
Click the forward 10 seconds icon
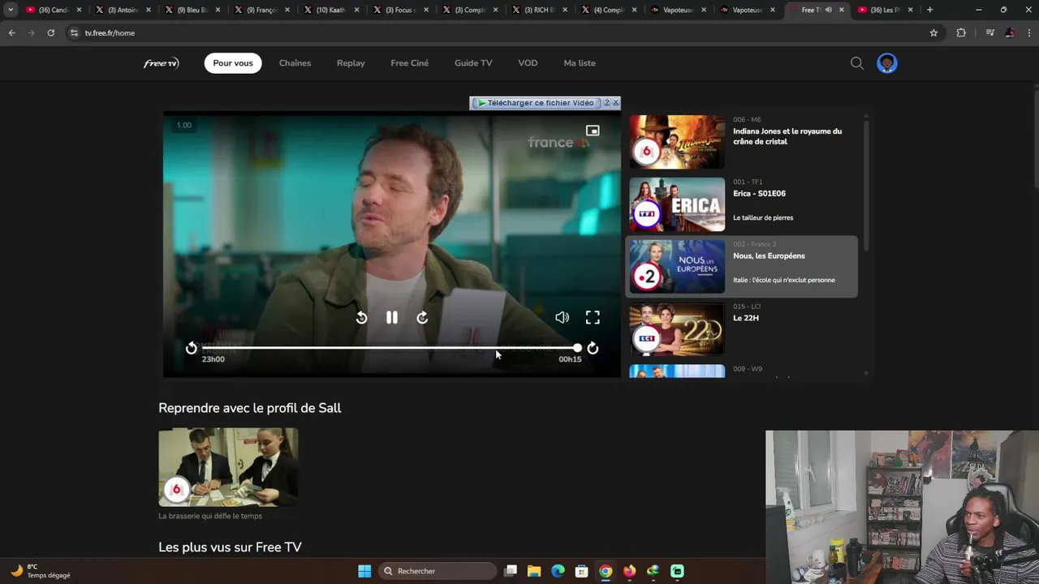click(x=422, y=318)
